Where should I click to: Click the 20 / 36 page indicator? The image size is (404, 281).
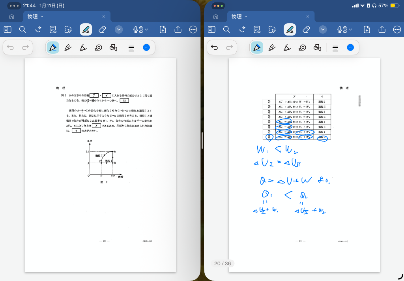223,263
